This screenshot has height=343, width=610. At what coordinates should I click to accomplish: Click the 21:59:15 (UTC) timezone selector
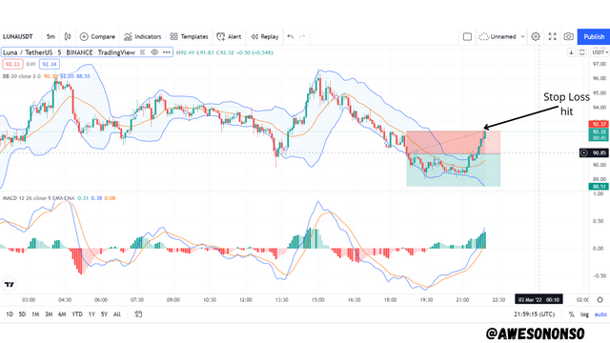click(x=534, y=314)
